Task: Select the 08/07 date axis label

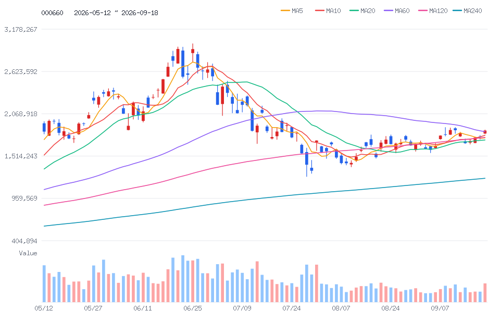Action: point(341,308)
